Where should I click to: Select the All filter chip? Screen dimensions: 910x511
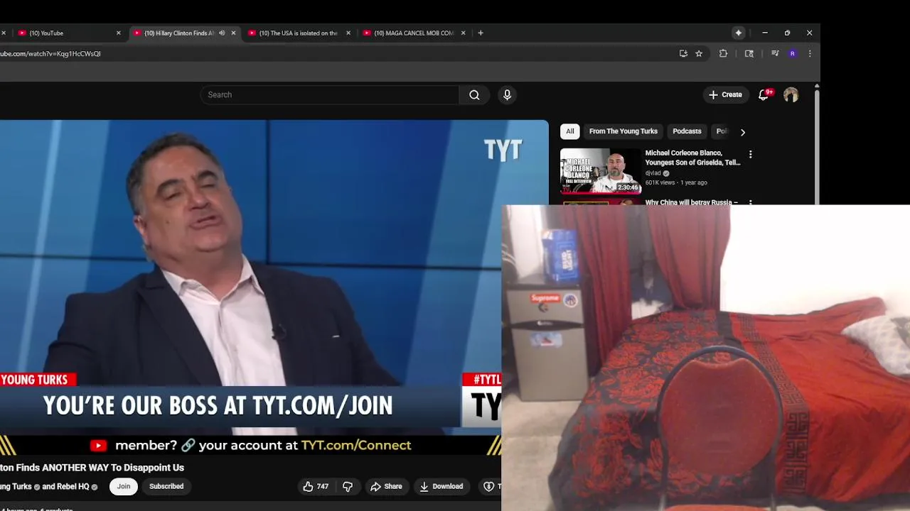(x=569, y=131)
